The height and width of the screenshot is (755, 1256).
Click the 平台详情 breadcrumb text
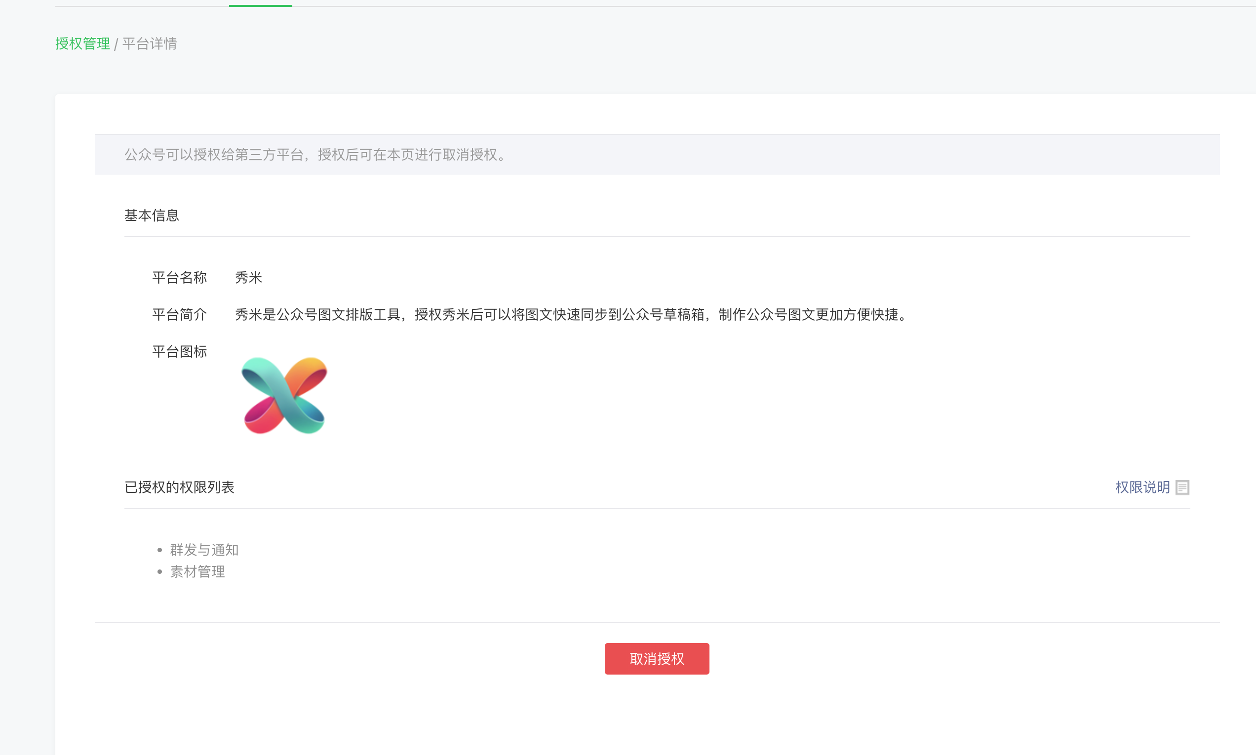click(150, 44)
